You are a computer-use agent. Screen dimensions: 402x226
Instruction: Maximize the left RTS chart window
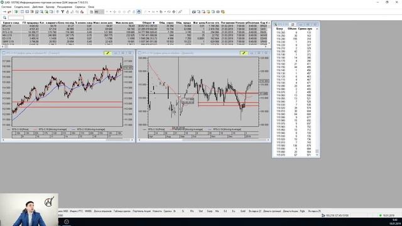click(x=123, y=53)
